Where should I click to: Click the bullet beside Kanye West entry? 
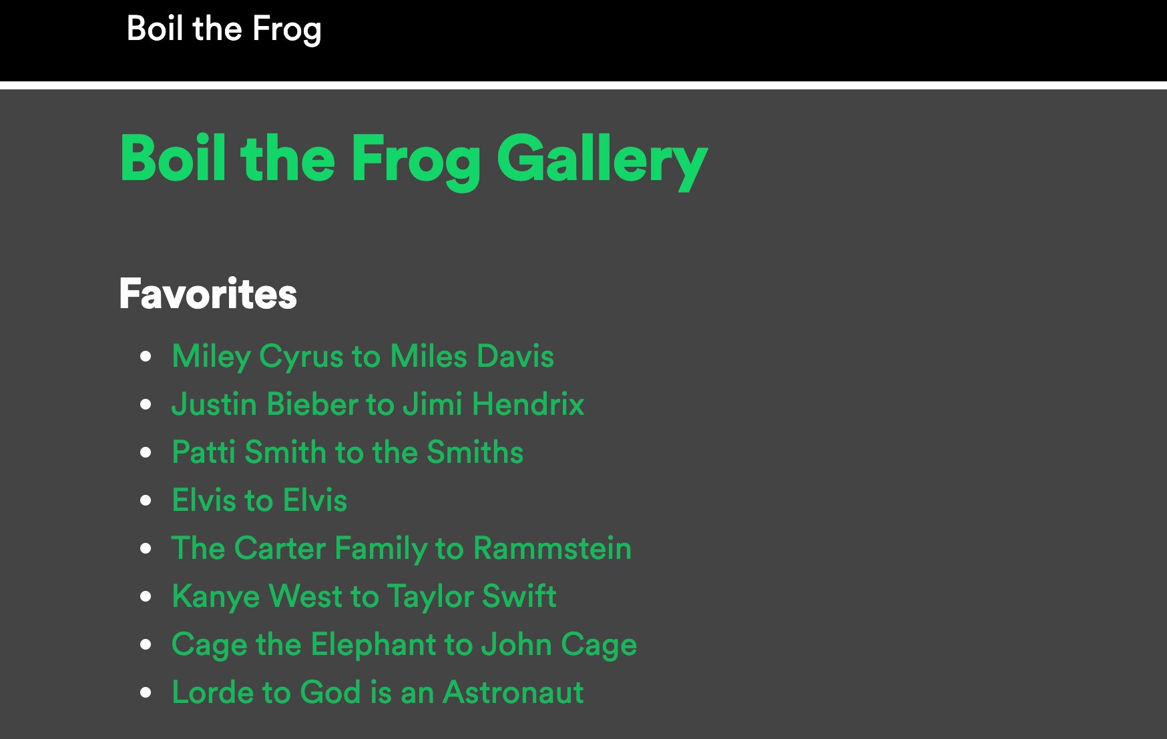click(x=146, y=597)
